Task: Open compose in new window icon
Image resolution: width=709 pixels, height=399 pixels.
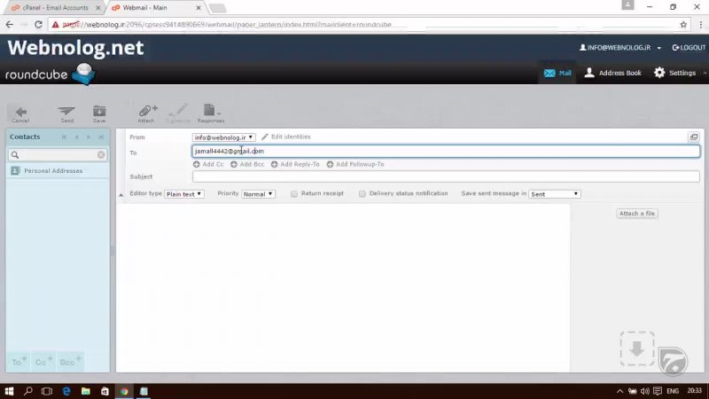Action: 694,137
